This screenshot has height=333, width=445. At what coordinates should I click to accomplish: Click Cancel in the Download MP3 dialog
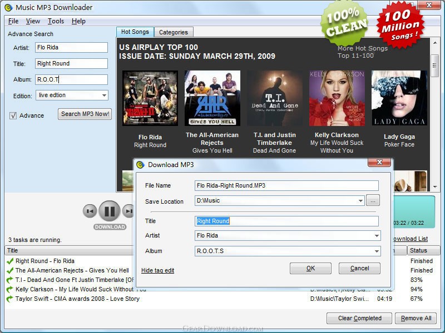click(x=359, y=268)
